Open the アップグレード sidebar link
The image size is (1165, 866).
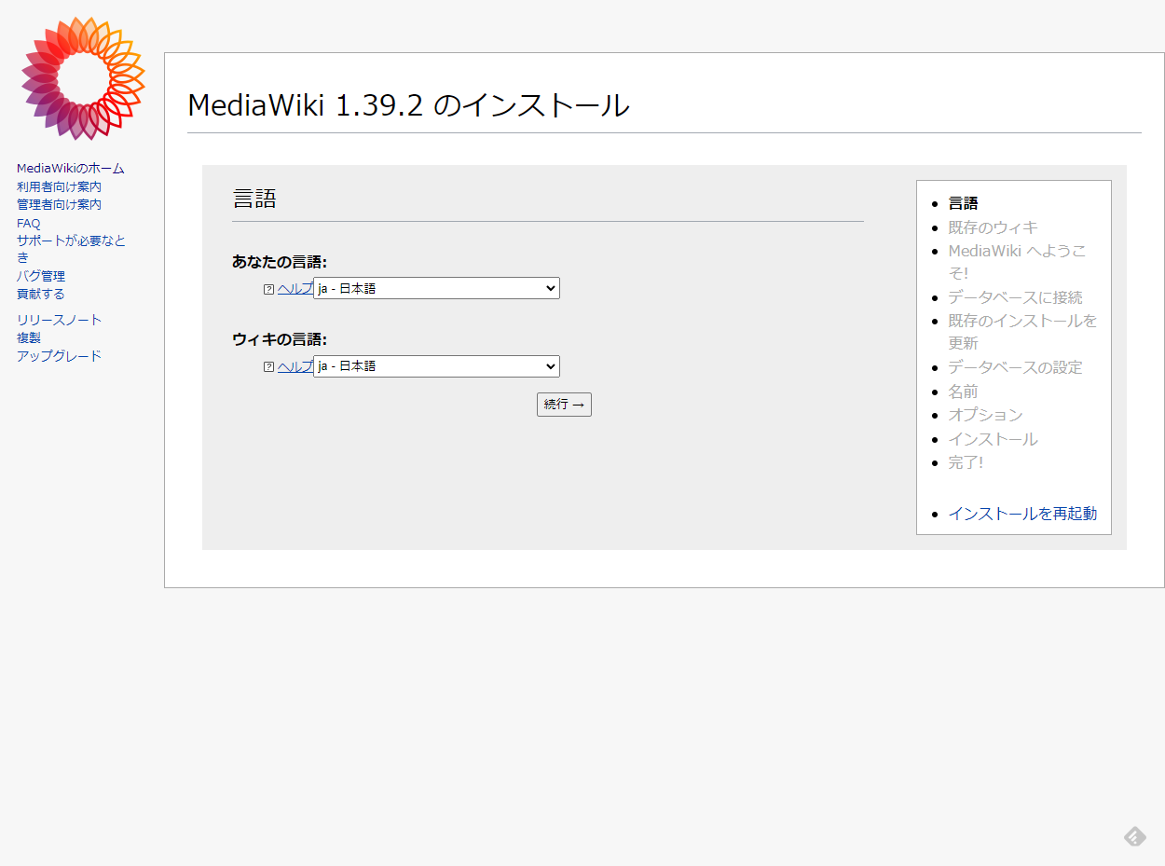coord(58,355)
